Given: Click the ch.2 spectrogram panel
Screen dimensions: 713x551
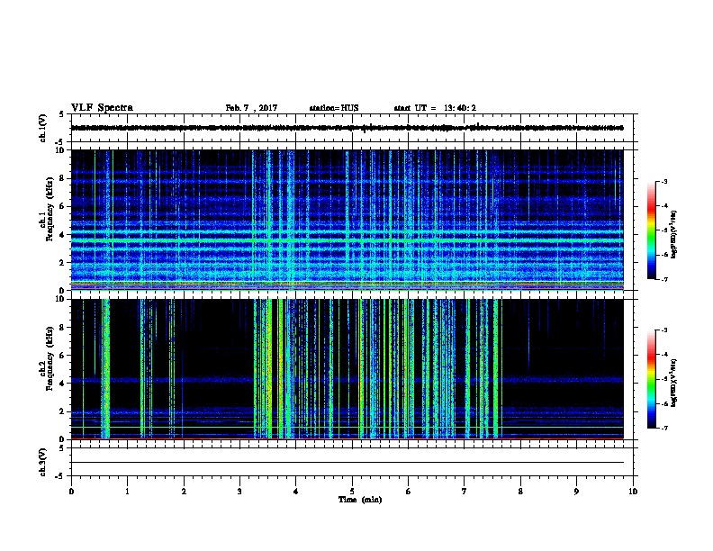Looking at the screenshot, I should tap(347, 369).
